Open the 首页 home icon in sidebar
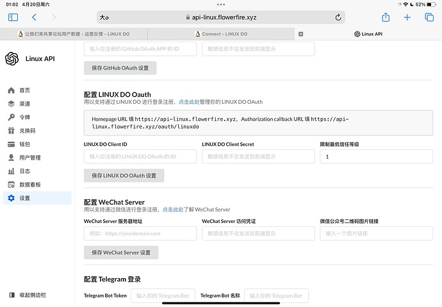Viewport: 442px width, 307px height. (x=12, y=90)
